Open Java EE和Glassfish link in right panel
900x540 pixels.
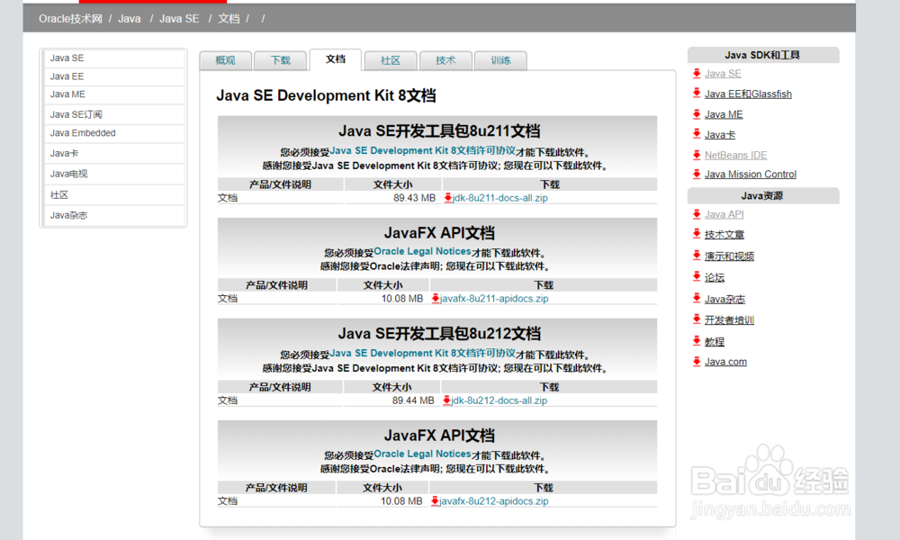(x=748, y=94)
